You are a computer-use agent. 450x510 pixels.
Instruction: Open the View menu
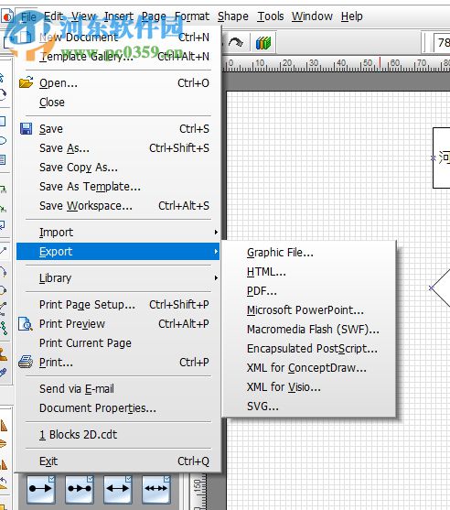(x=84, y=16)
